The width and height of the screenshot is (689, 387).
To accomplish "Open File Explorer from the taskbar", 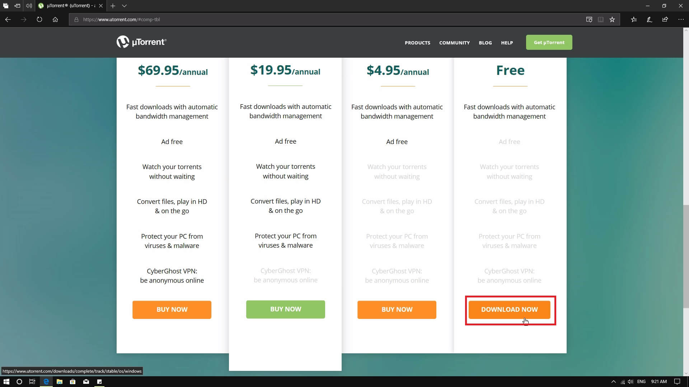I will tap(60, 382).
